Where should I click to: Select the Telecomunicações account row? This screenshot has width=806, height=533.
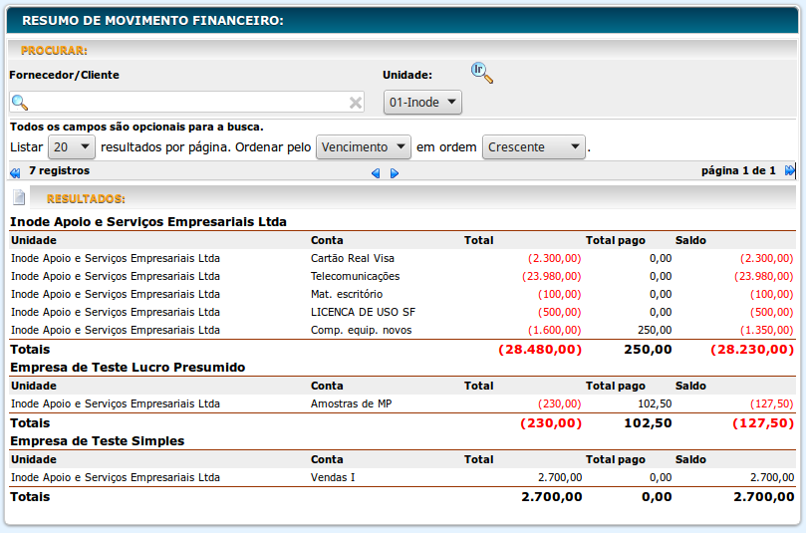coord(355,276)
